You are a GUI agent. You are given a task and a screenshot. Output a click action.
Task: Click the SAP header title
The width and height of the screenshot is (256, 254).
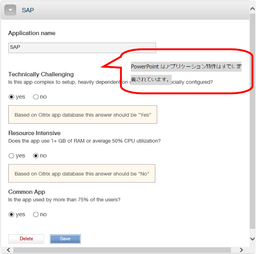28,10
